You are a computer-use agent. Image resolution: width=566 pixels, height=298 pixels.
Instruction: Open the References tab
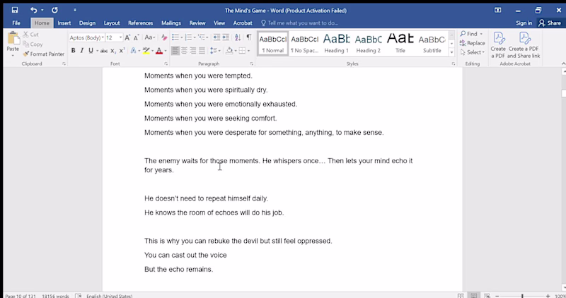point(140,23)
